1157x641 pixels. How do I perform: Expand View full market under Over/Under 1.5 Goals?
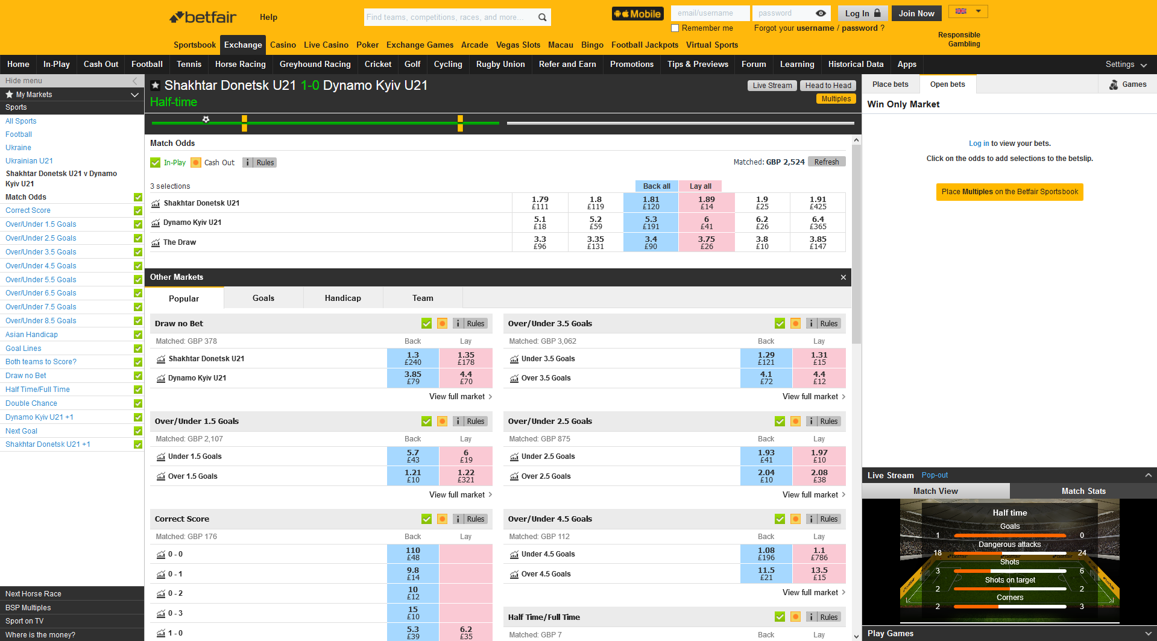pyautogui.click(x=461, y=495)
